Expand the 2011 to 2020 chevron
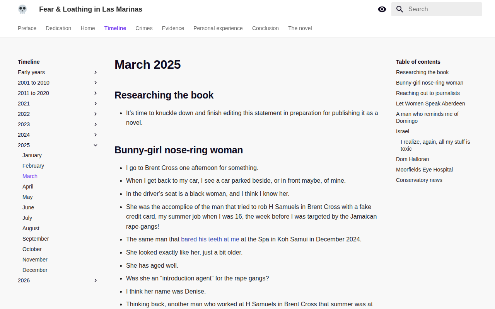The height and width of the screenshot is (309, 495). (96, 93)
